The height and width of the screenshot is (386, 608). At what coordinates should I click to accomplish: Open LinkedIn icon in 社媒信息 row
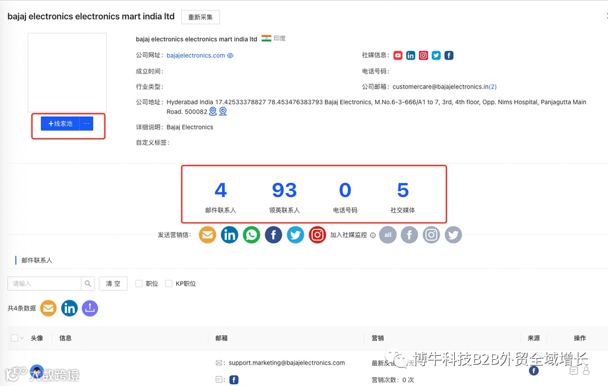click(x=411, y=55)
